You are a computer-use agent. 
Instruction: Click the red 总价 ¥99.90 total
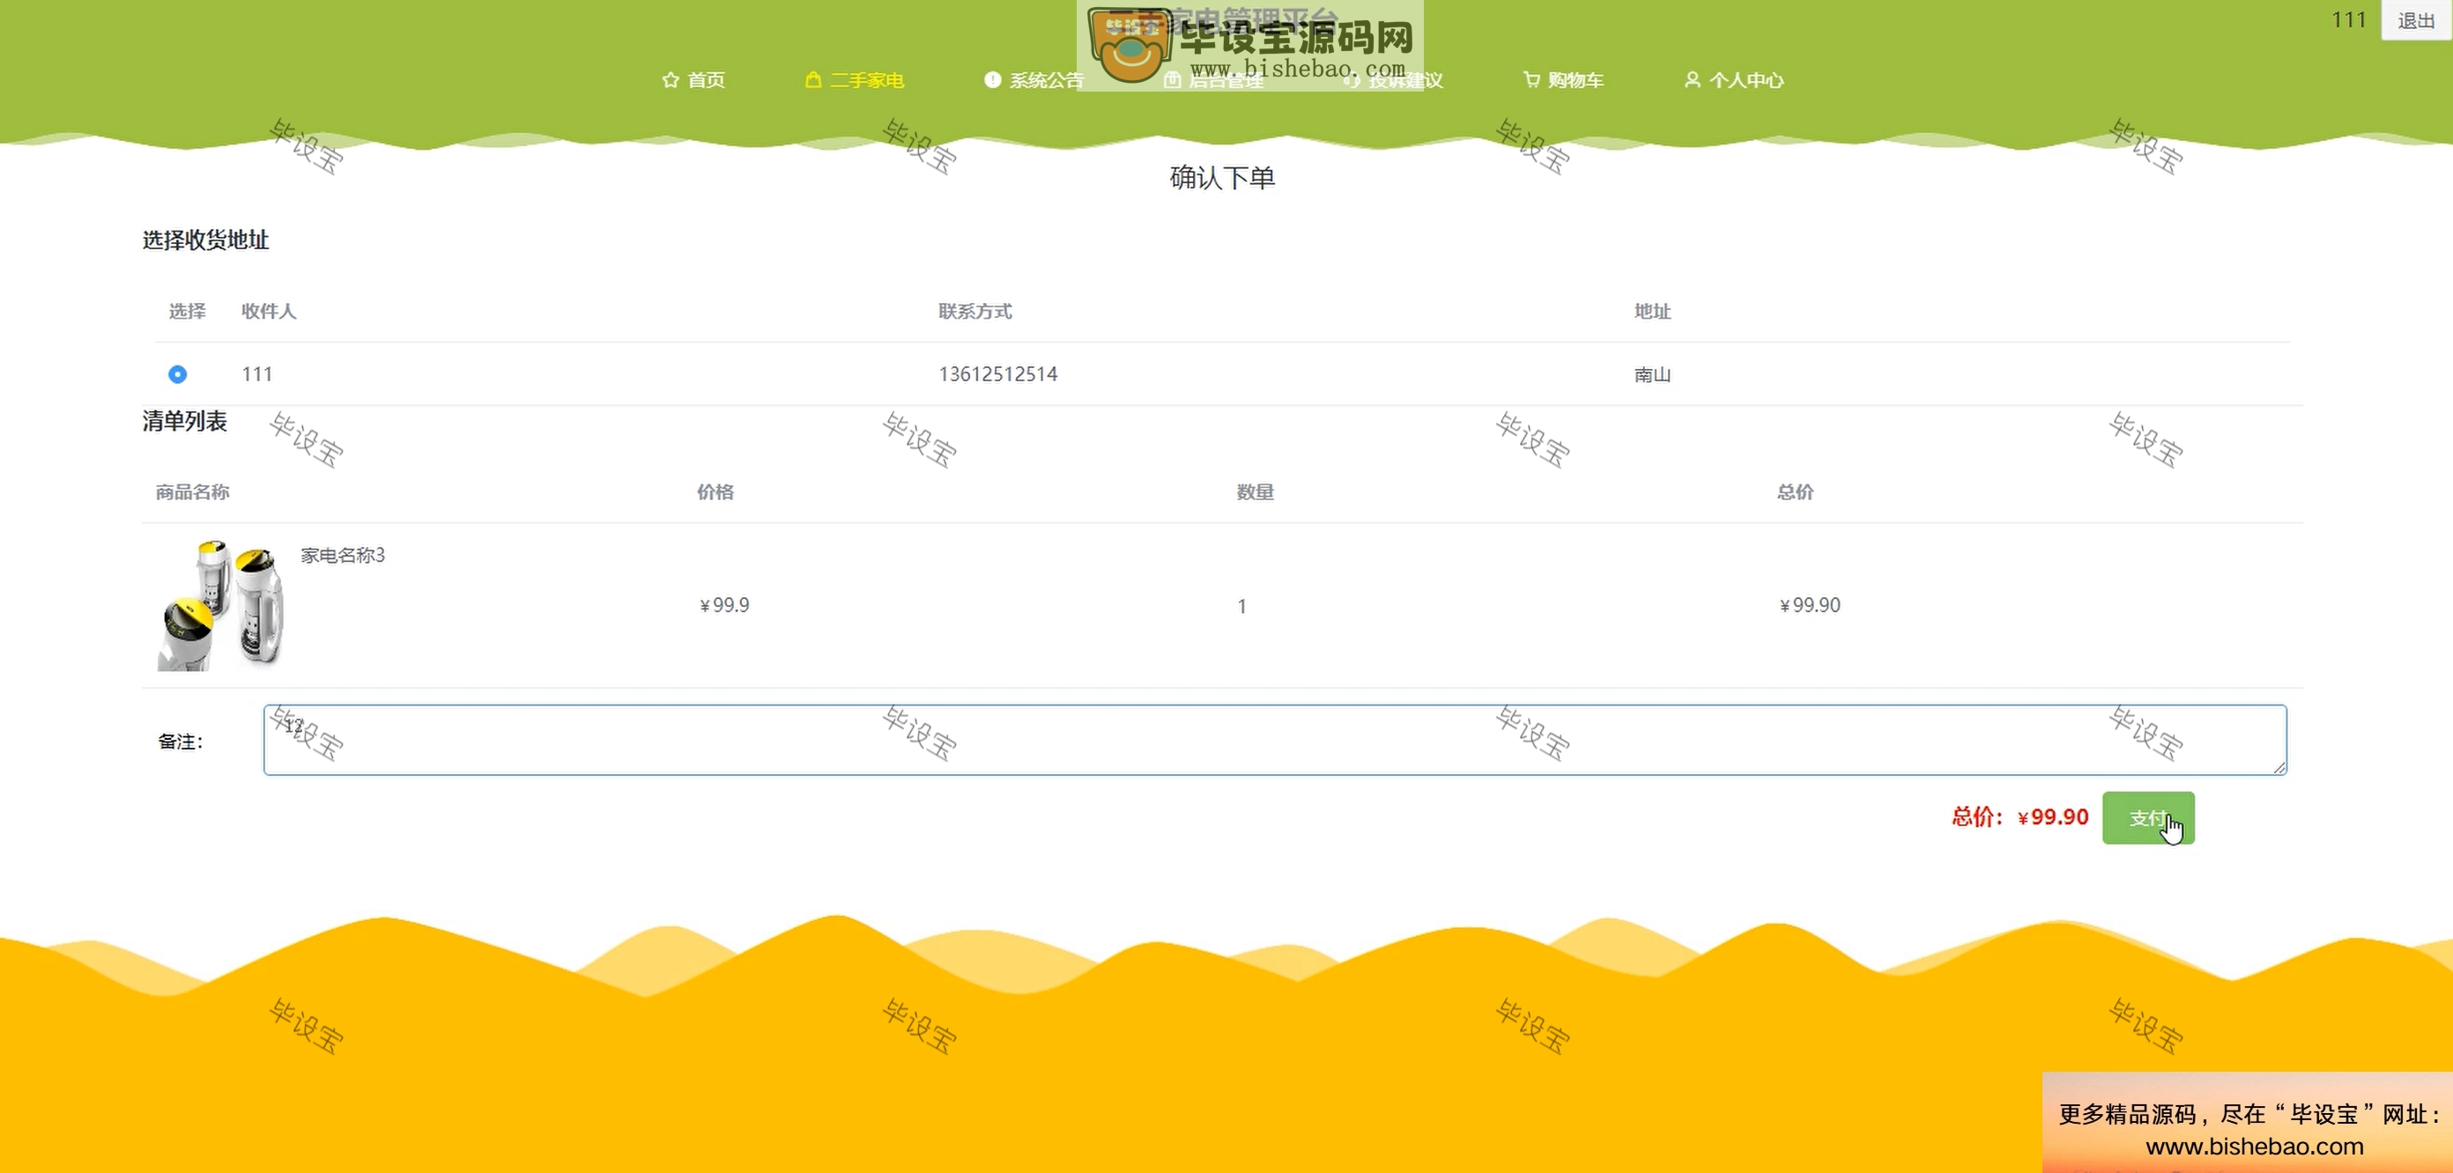click(x=2019, y=817)
